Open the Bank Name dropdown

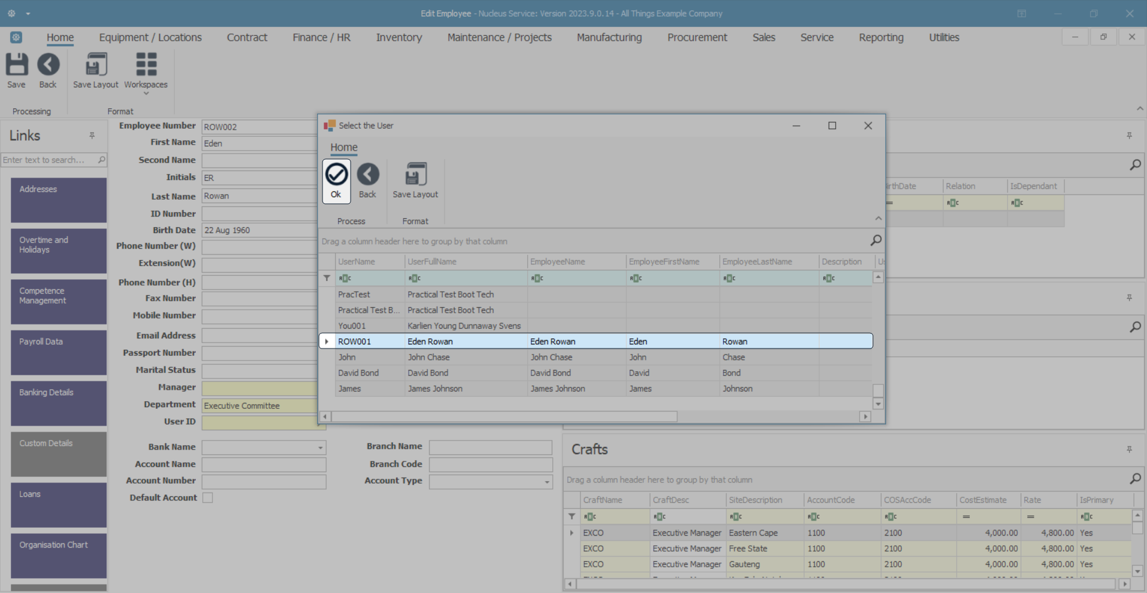pos(320,448)
